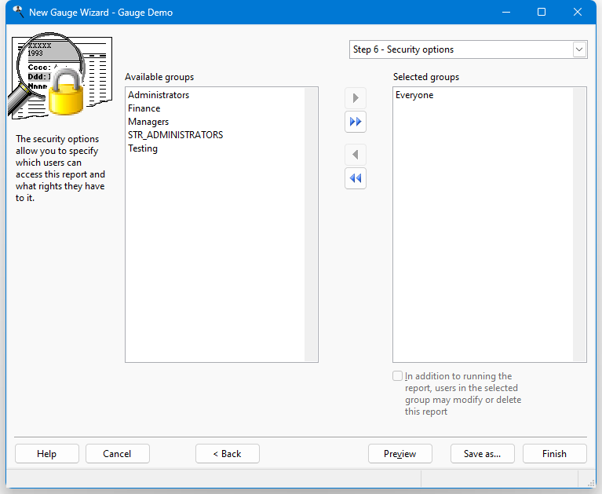Select Finance group from the list
The height and width of the screenshot is (494, 602).
click(x=144, y=108)
